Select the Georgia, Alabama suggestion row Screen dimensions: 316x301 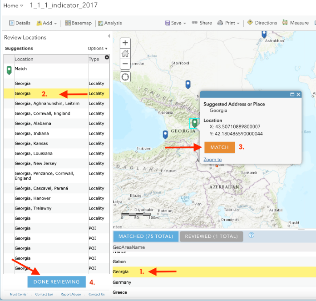tap(56, 123)
